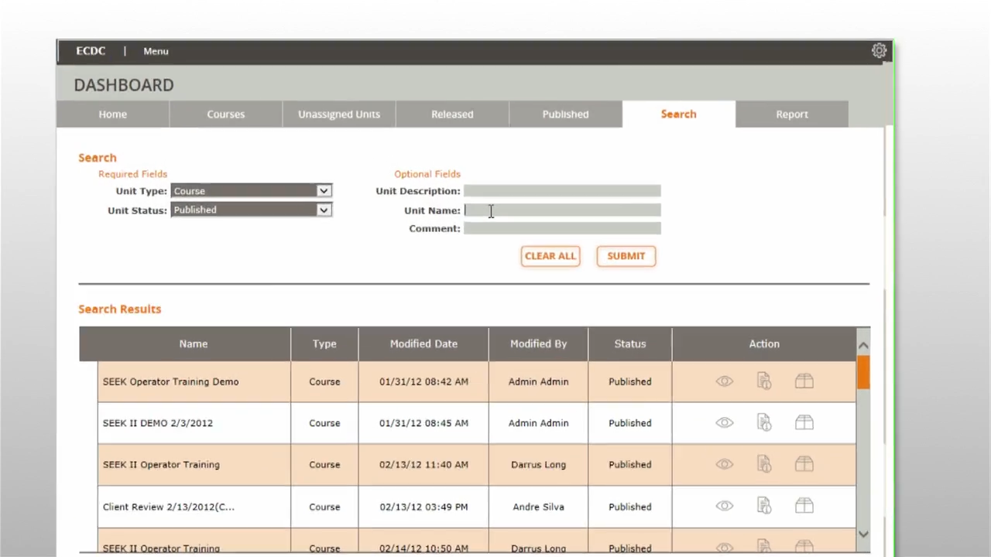Image resolution: width=991 pixels, height=557 pixels.
Task: Sort by the Status column header
Action: click(630, 343)
